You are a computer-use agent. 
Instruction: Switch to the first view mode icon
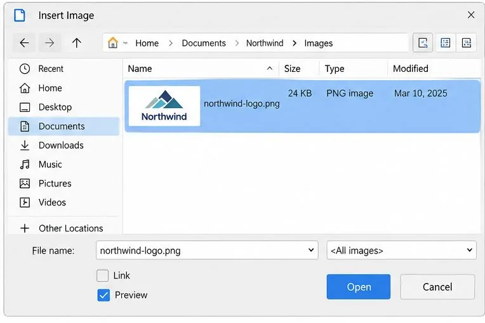[x=423, y=43]
